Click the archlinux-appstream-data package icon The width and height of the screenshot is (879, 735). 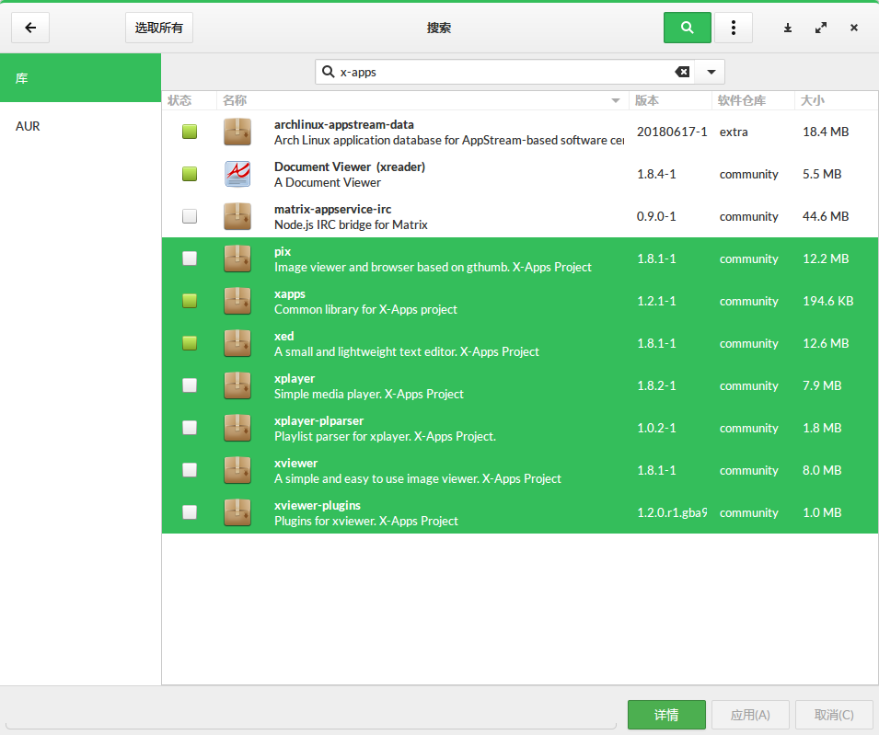[x=237, y=132]
